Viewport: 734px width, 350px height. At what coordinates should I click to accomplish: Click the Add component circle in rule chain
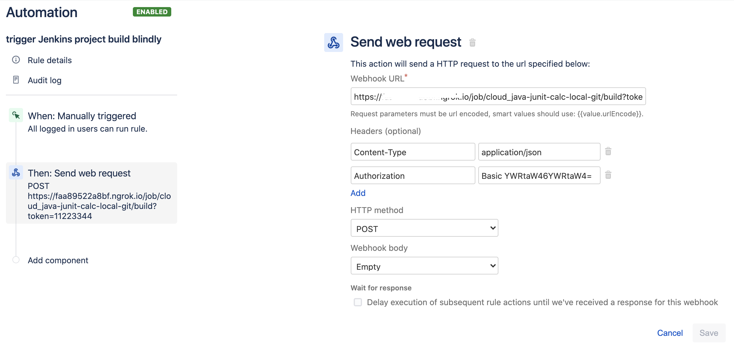[x=16, y=260]
